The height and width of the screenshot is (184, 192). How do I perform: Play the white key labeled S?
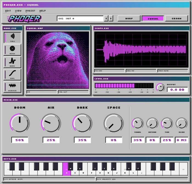75,173
